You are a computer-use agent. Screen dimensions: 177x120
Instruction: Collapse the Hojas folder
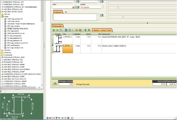pyautogui.click(x=2, y=16)
